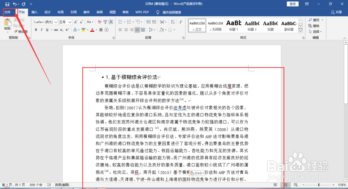Click the text effects icon
The width and height of the screenshot is (348, 189).
click(75, 30)
